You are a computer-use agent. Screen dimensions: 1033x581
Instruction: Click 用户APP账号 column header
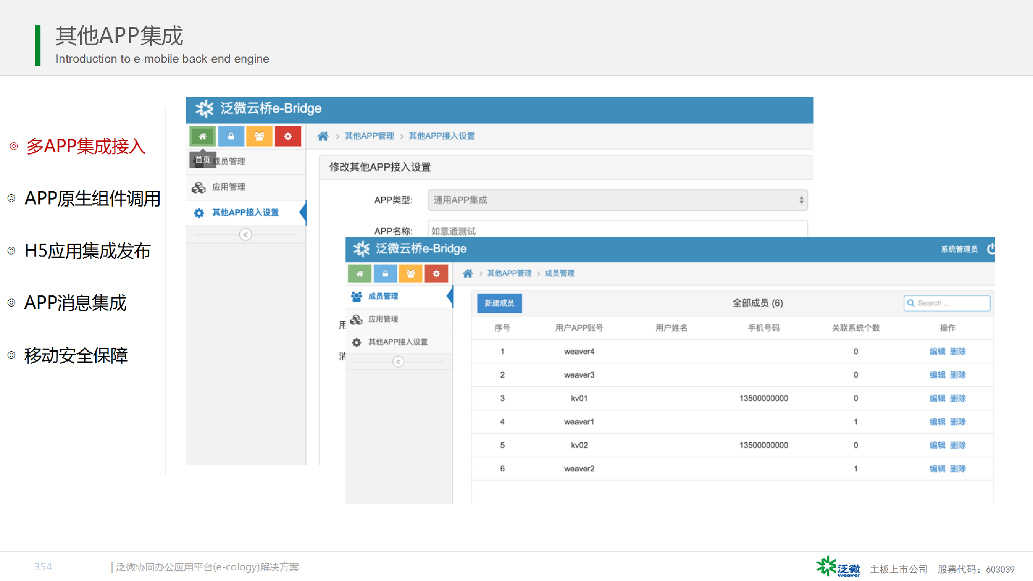click(579, 328)
